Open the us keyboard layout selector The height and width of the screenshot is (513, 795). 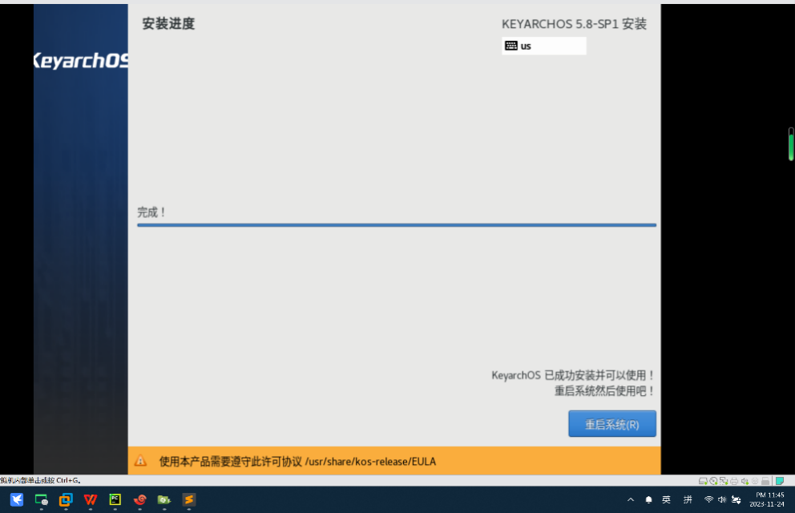543,46
